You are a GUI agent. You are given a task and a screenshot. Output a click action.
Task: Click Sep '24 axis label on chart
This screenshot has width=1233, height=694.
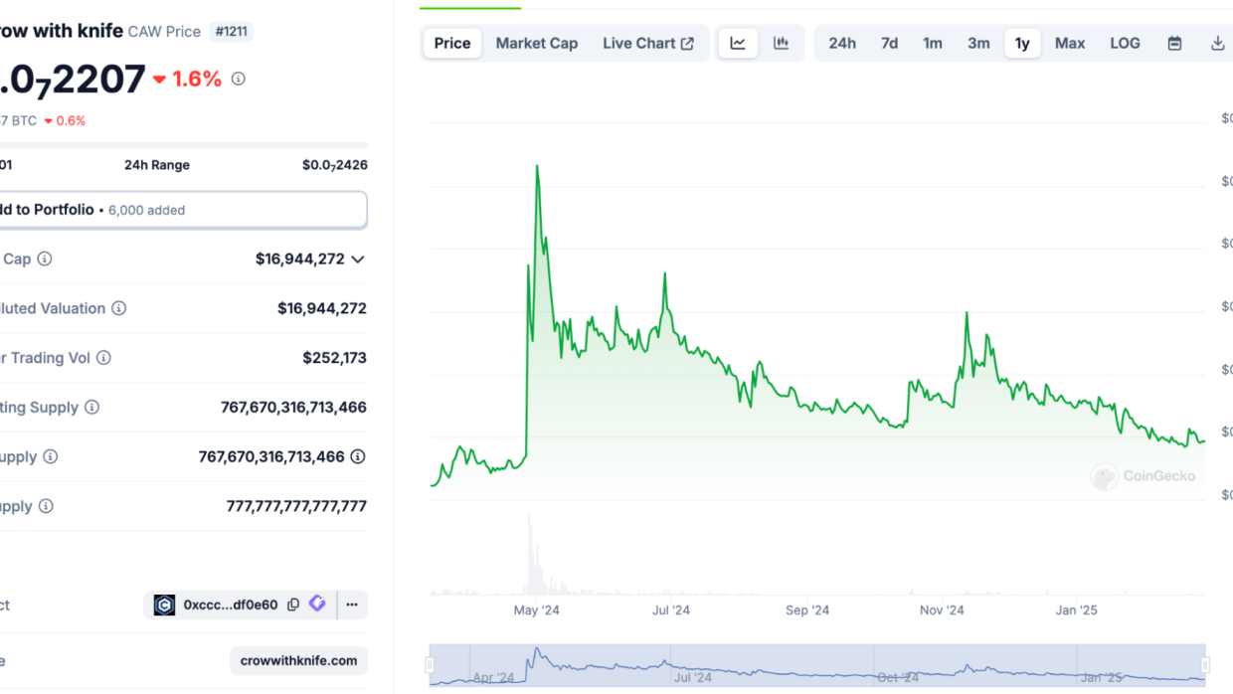pos(807,609)
